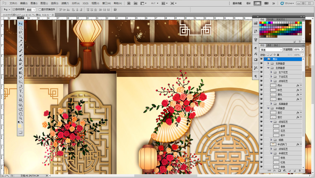Select the Zoom tool in the toolbox
The image size is (315, 178).
click(x=21, y=118)
